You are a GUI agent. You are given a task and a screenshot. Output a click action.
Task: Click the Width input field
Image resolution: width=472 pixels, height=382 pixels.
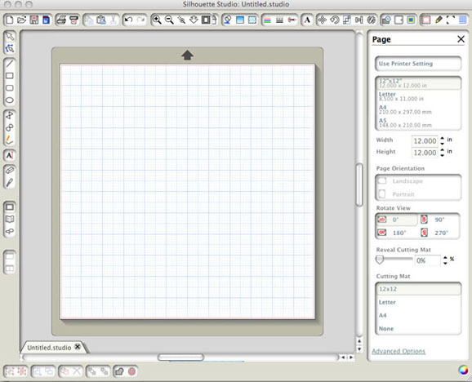[x=425, y=140]
